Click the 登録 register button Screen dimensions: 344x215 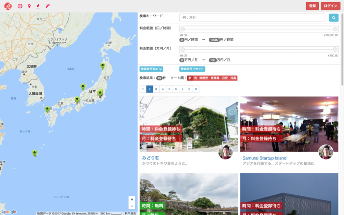[x=313, y=6]
